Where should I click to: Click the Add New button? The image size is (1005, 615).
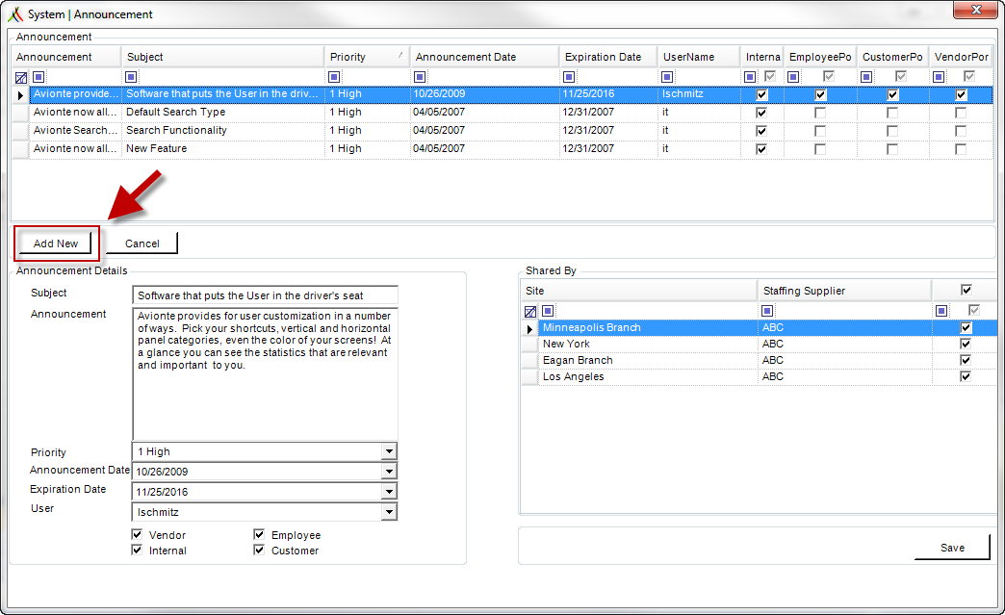pos(56,243)
